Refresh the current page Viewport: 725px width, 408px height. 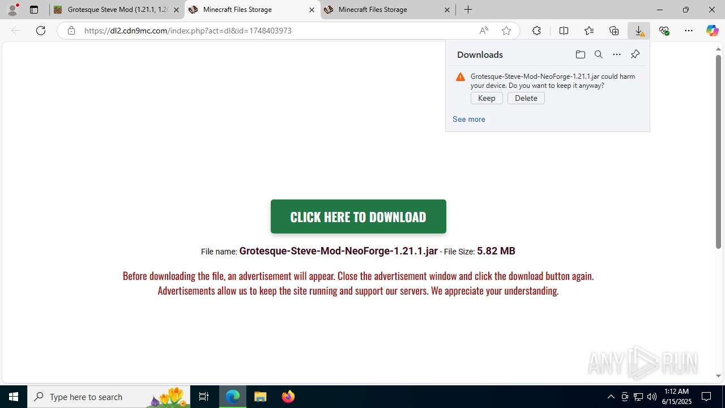41,31
